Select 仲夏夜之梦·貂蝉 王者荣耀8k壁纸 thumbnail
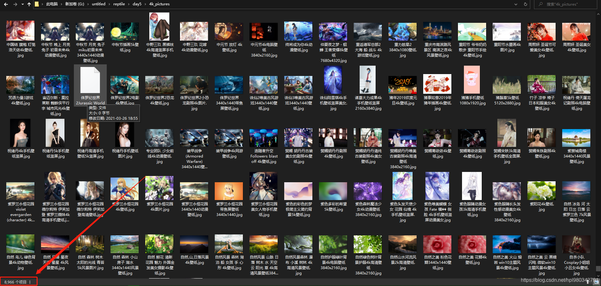 [x=333, y=32]
